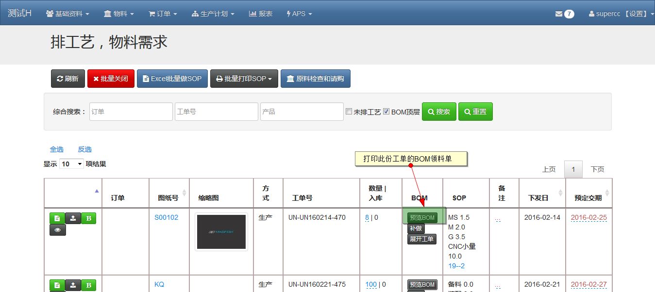Expand the 生产计划 menu
The image size is (655, 292).
(213, 14)
